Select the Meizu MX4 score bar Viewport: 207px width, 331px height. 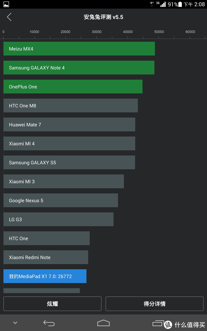coord(79,49)
